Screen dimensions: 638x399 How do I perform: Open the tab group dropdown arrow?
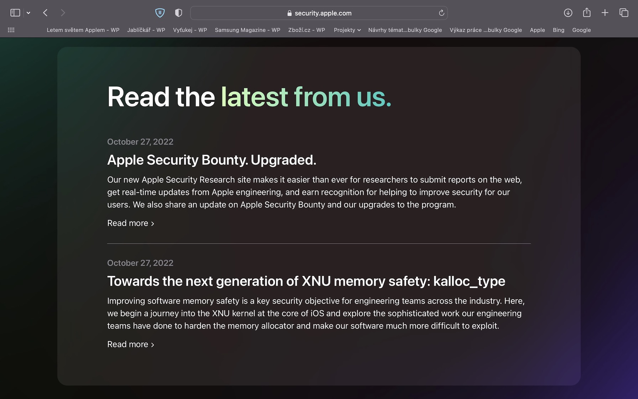pos(28,13)
